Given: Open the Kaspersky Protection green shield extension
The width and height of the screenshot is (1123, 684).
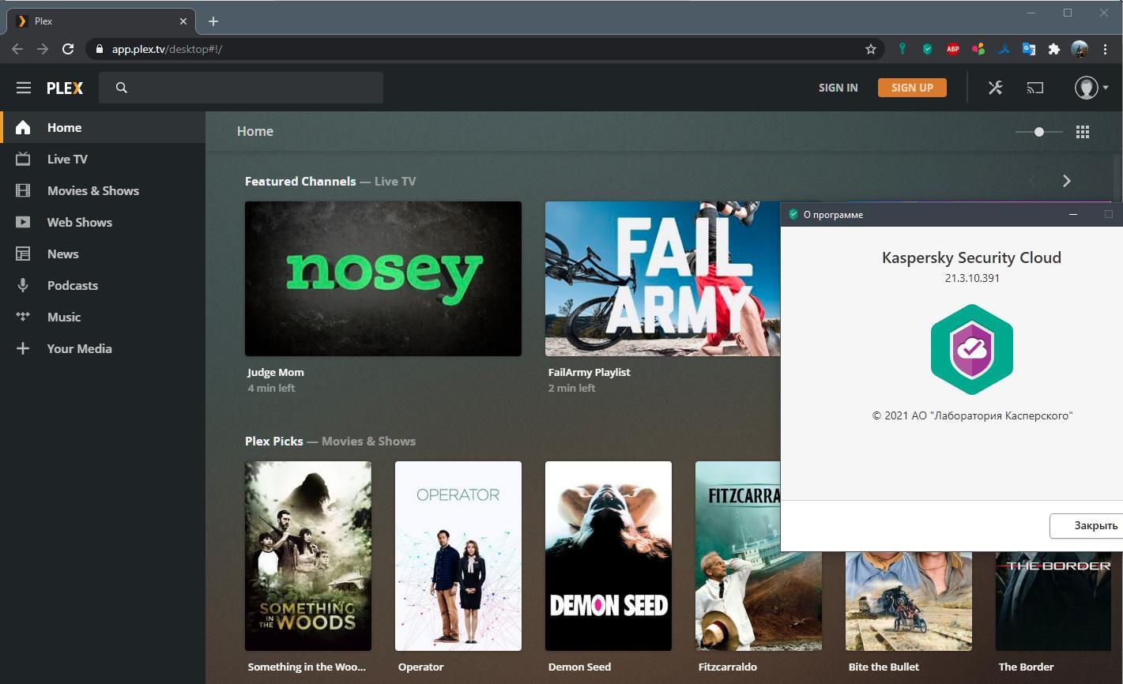Looking at the screenshot, I should (928, 49).
